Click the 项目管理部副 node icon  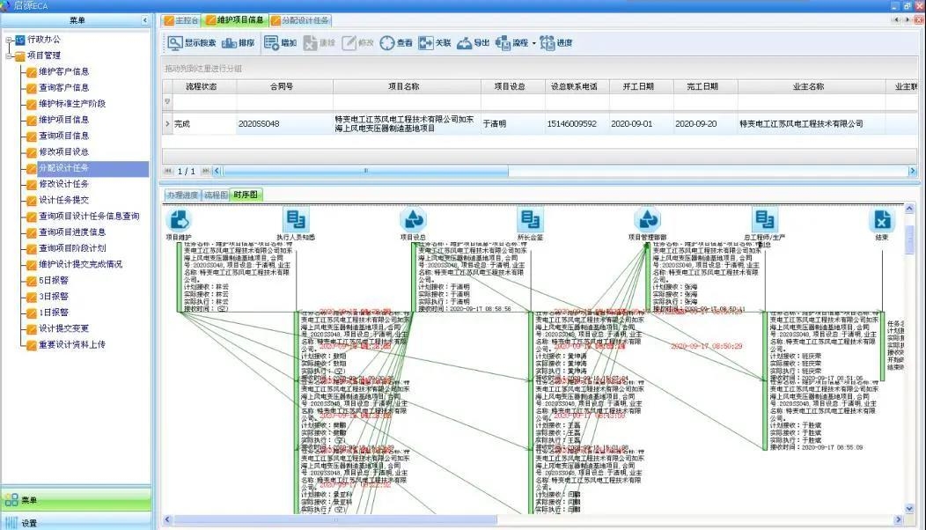(x=647, y=220)
